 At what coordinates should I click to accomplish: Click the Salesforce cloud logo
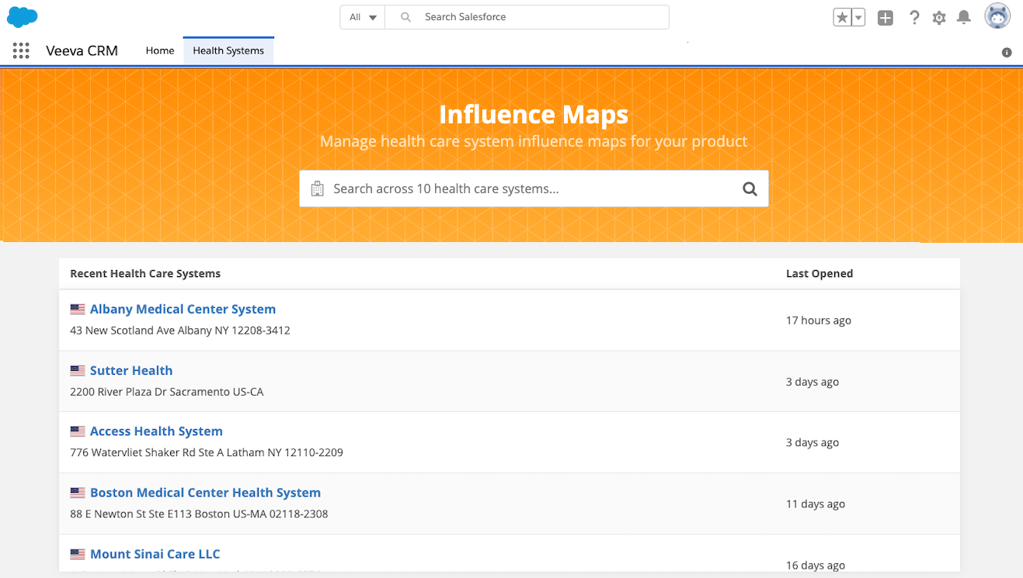point(23,17)
